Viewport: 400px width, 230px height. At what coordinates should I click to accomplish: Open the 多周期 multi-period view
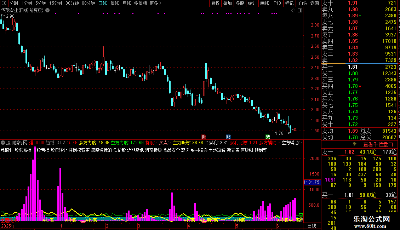[140, 3]
